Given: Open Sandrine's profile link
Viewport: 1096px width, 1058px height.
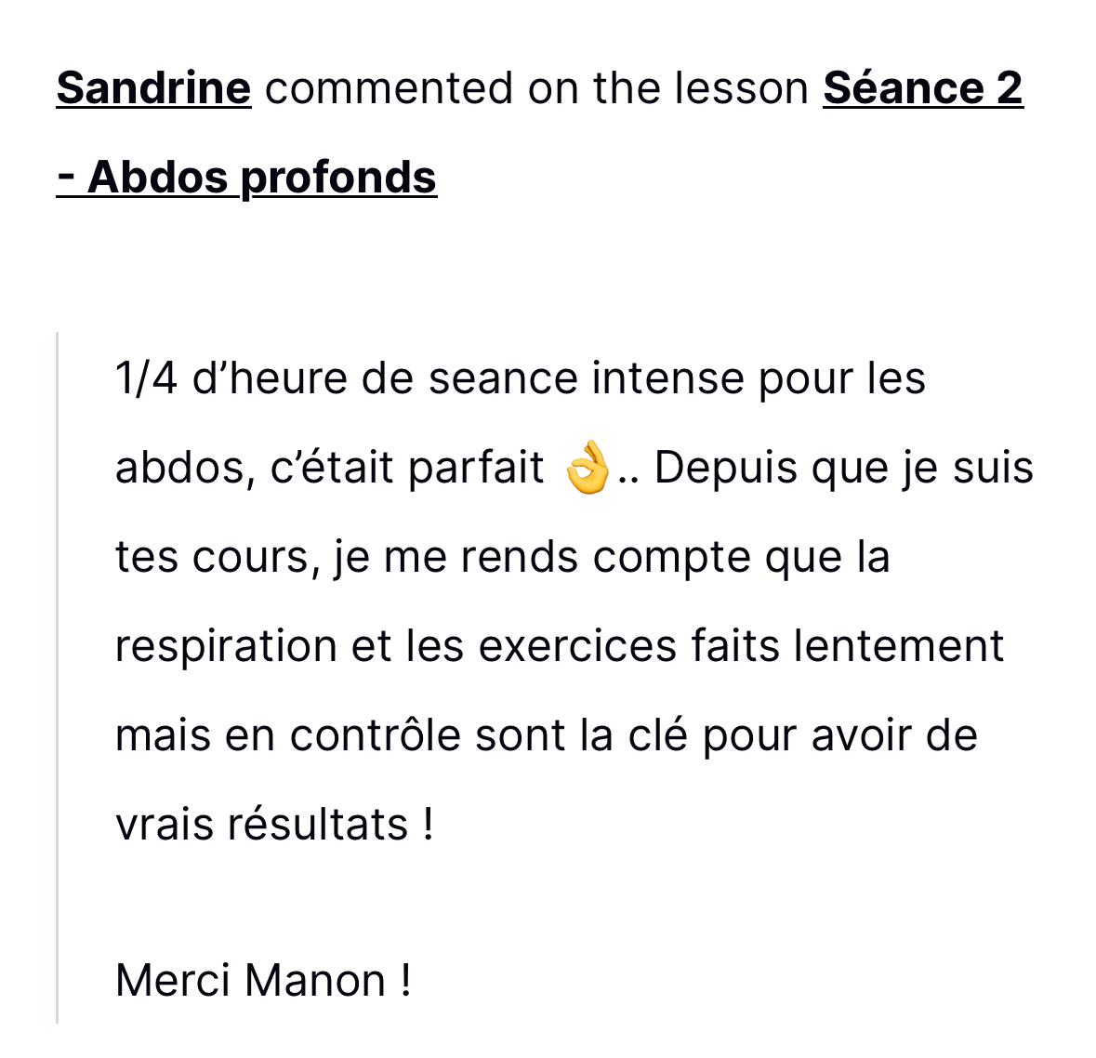Looking at the screenshot, I should (153, 88).
